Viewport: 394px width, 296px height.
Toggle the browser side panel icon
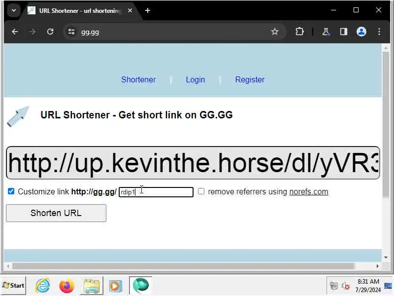coord(343,32)
